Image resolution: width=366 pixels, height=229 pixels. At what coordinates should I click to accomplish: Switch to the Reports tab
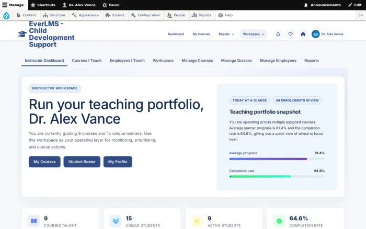pyautogui.click(x=312, y=61)
